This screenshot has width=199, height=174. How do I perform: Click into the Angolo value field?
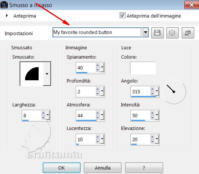tap(141, 91)
